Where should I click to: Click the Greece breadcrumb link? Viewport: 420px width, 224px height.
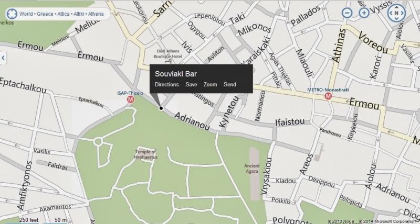(45, 14)
